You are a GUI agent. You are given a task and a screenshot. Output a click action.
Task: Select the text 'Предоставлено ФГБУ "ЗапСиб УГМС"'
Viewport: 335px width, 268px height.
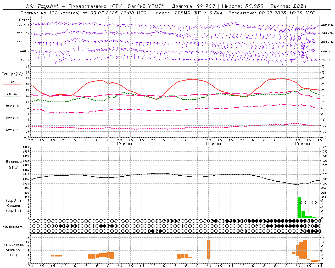116,6
